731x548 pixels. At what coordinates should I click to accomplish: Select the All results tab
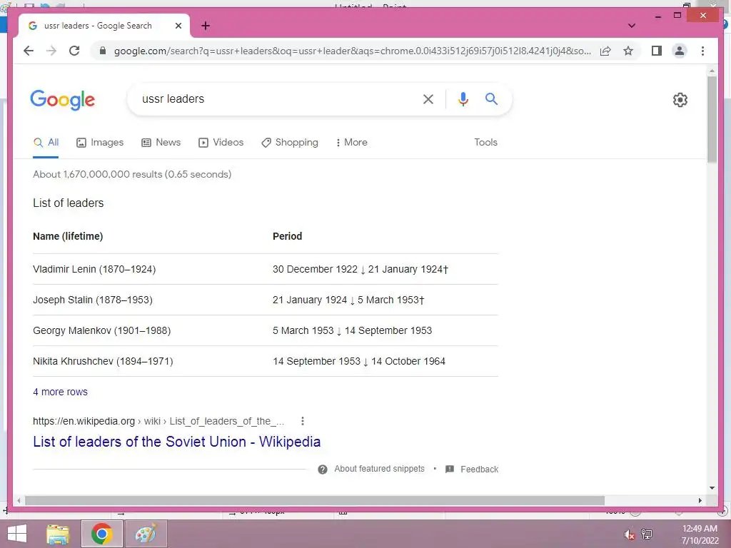46,143
